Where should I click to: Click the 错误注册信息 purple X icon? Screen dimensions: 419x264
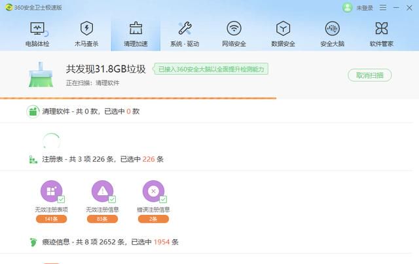click(153, 191)
